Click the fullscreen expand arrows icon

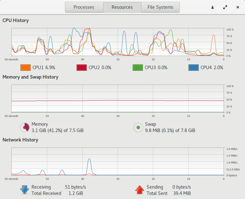[225, 7]
